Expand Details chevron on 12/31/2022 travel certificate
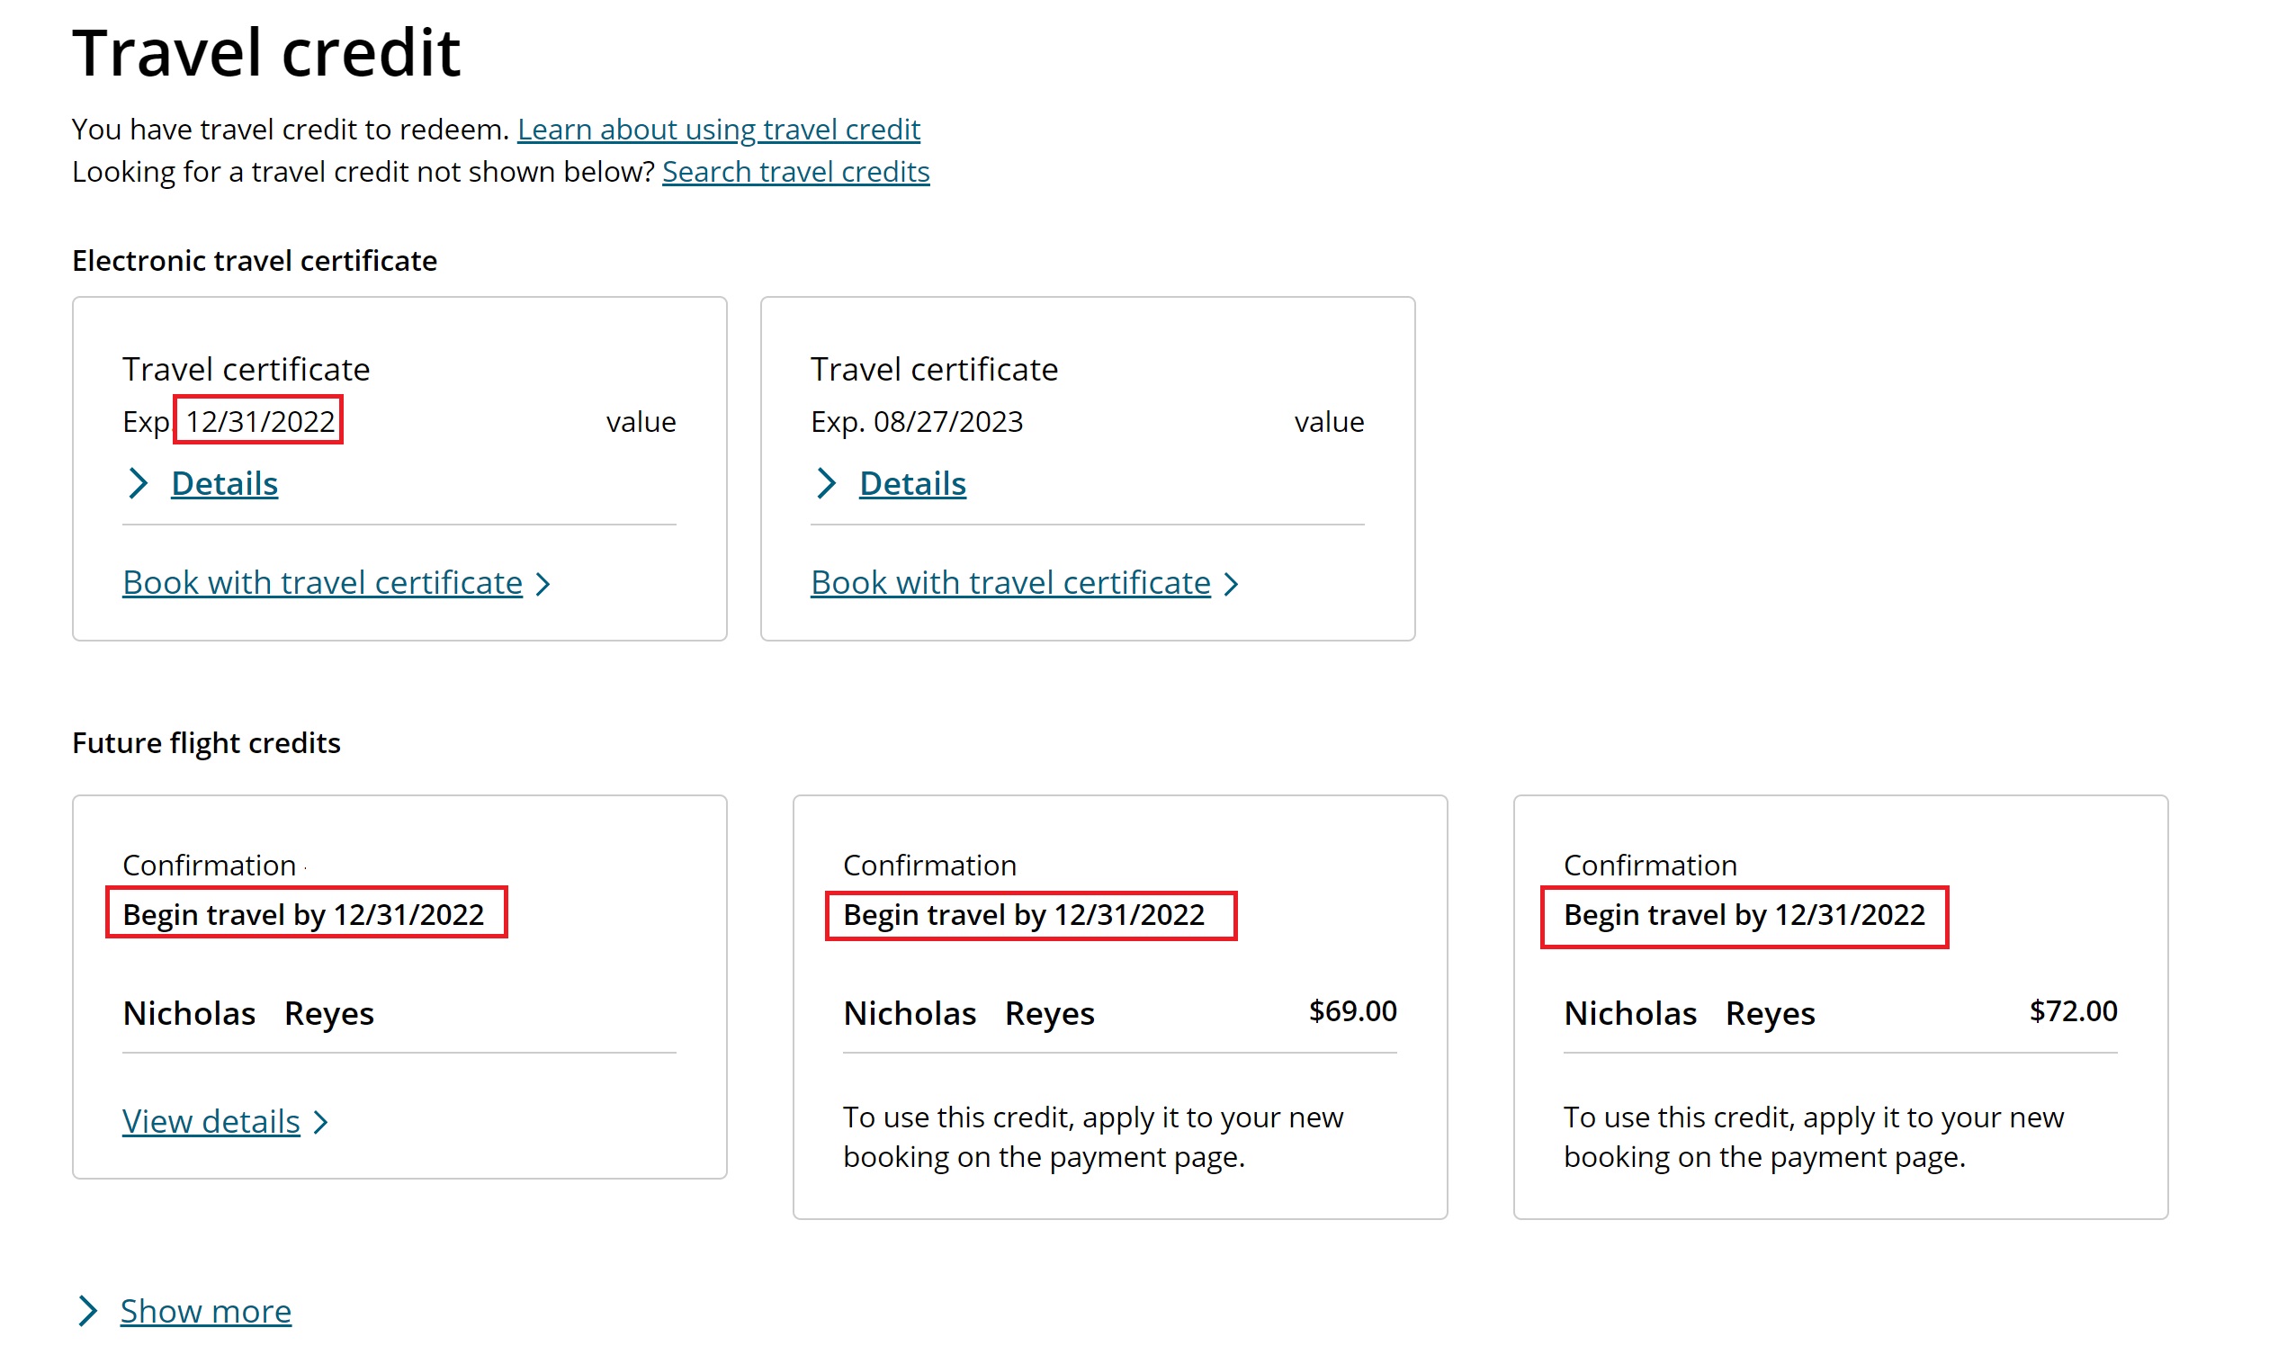2269x1355 pixels. (138, 483)
